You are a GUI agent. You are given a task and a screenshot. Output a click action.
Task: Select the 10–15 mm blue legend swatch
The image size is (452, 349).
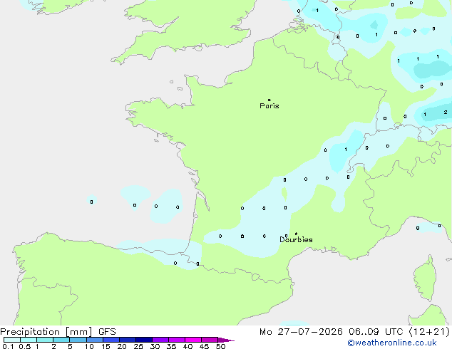94,340
